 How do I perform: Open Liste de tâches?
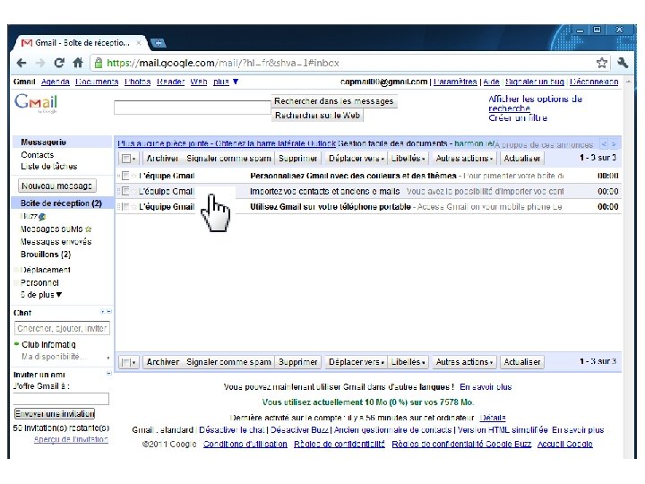pyautogui.click(x=49, y=167)
